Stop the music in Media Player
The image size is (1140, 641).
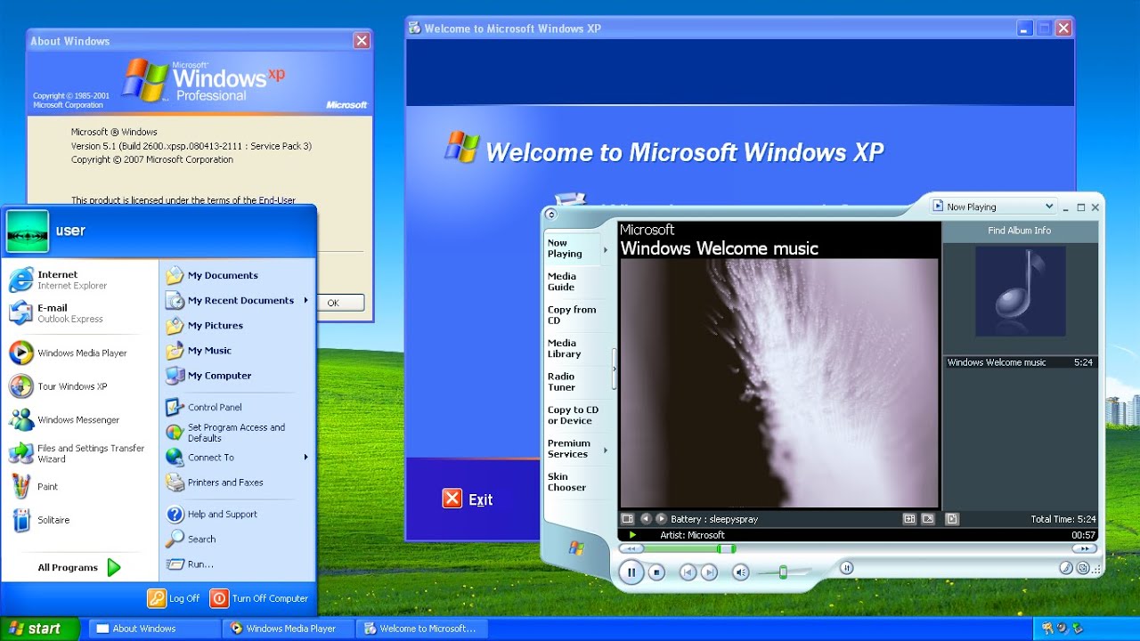tap(656, 572)
